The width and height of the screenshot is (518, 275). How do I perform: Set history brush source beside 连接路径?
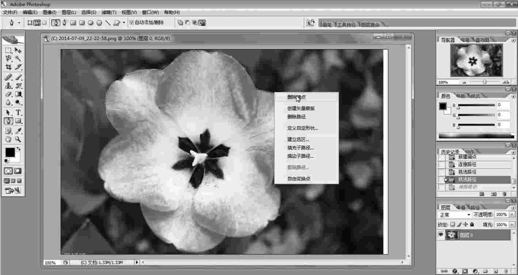pos(441,164)
